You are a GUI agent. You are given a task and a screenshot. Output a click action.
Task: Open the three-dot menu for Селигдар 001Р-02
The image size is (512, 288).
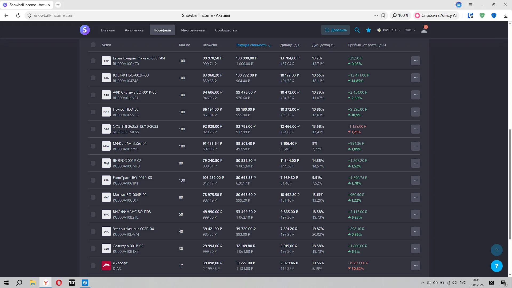[x=415, y=249]
